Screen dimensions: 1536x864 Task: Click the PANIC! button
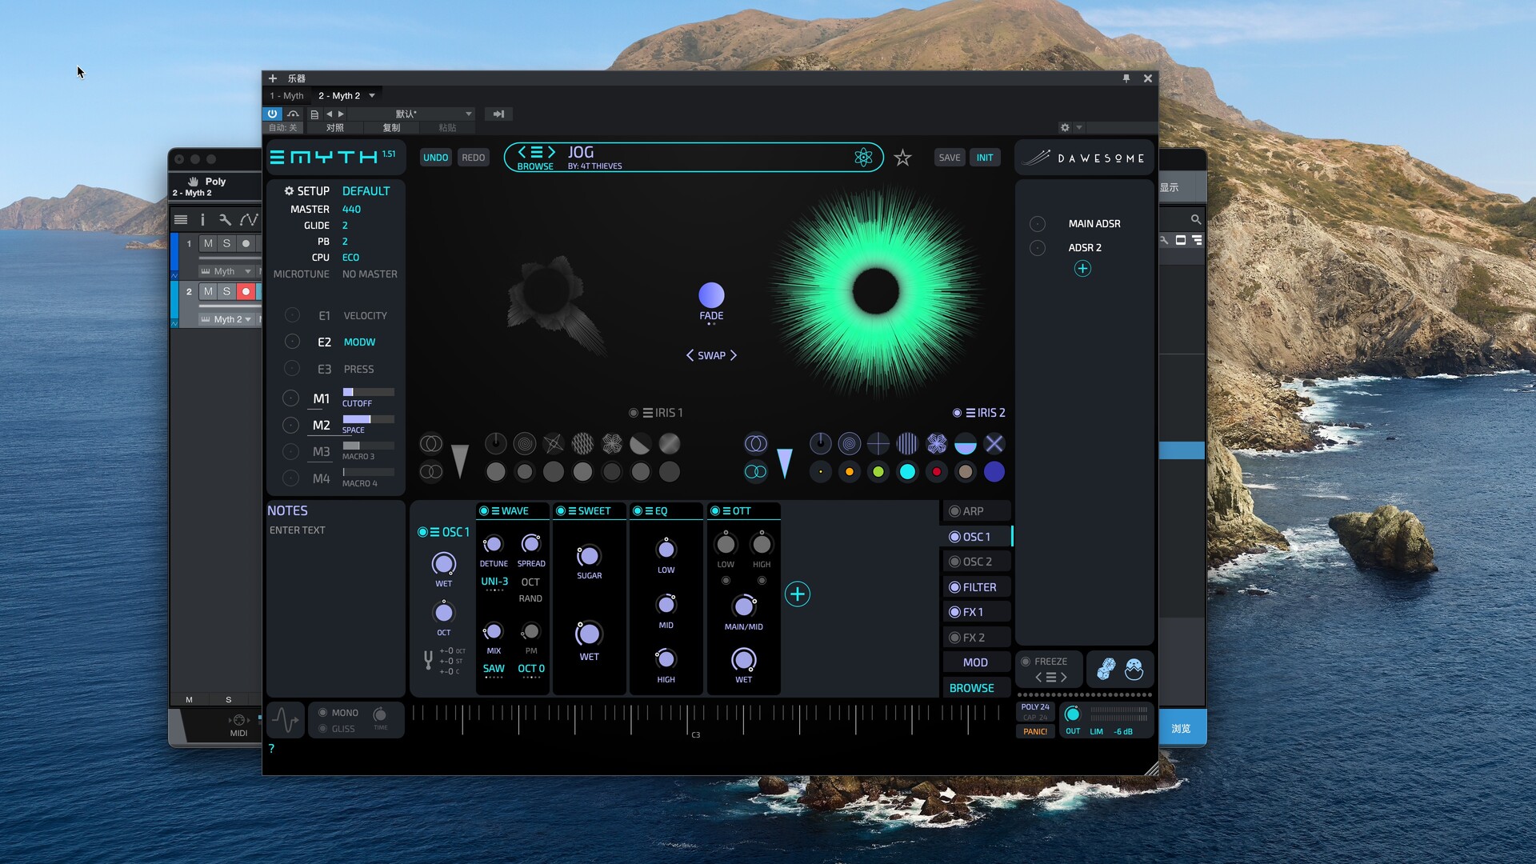[1034, 731]
